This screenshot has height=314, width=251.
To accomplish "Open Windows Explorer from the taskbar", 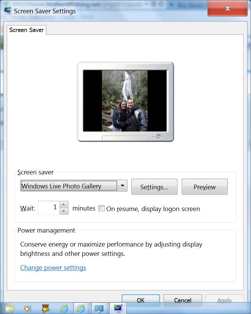I will pyautogui.click(x=10, y=308).
